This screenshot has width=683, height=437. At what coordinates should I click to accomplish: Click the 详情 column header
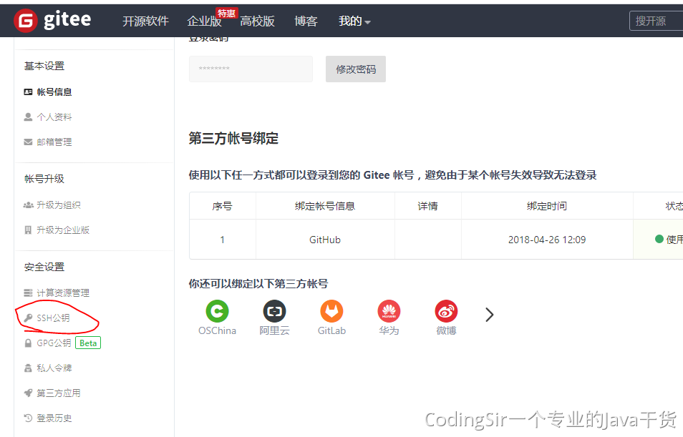click(427, 206)
